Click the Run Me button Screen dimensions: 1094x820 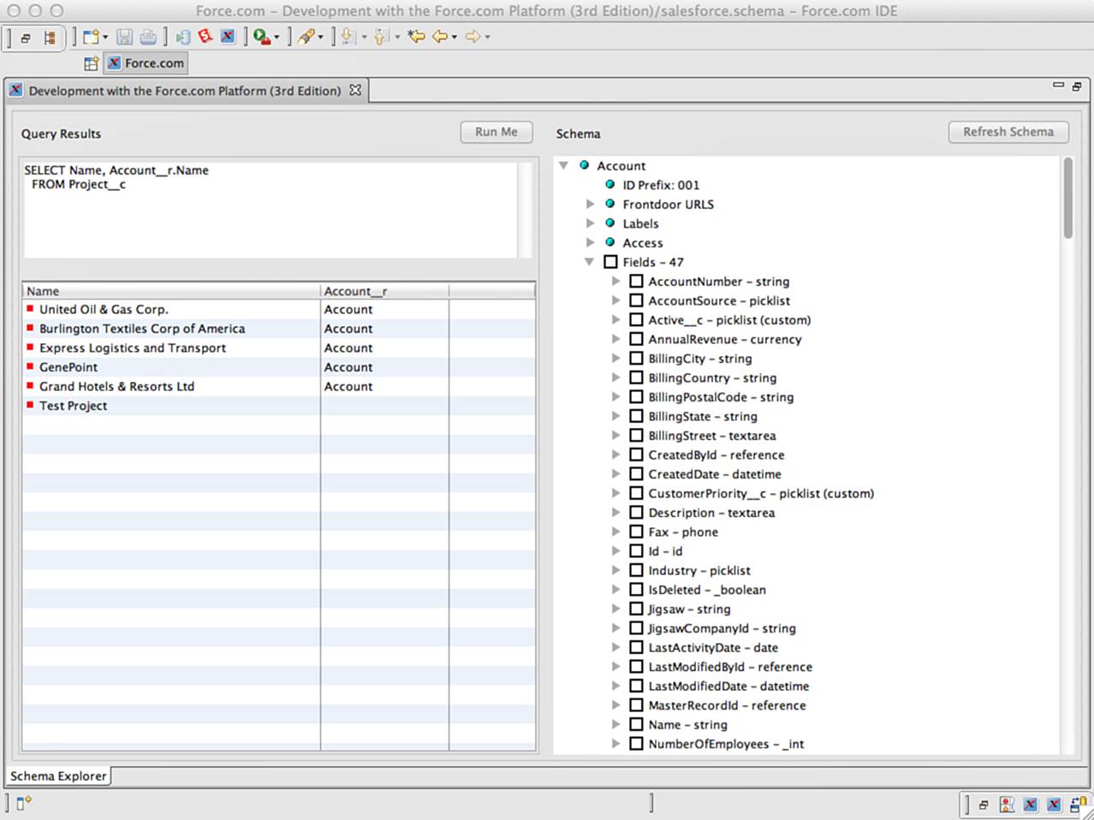496,132
